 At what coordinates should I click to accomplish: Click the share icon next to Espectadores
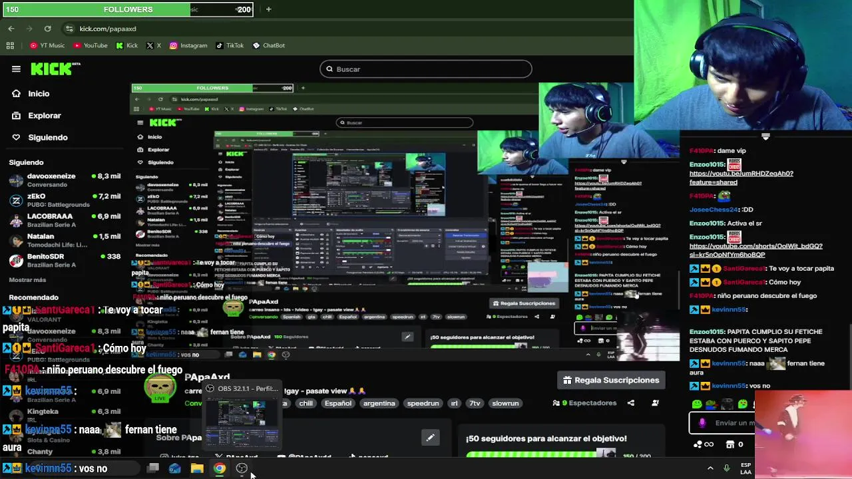point(631,403)
